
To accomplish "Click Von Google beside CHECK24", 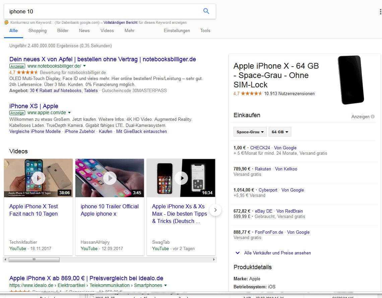I will click(x=285, y=148).
